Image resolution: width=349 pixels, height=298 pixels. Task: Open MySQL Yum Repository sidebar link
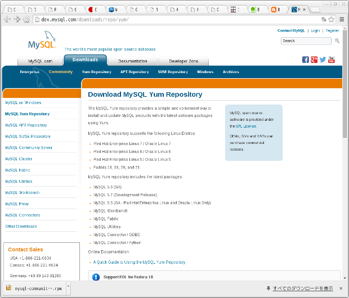[x=28, y=114]
